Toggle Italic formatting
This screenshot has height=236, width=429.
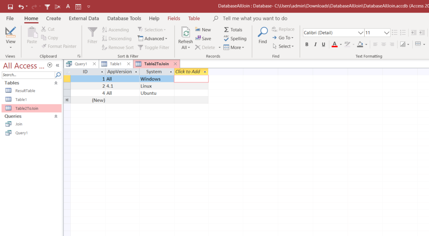point(315,44)
